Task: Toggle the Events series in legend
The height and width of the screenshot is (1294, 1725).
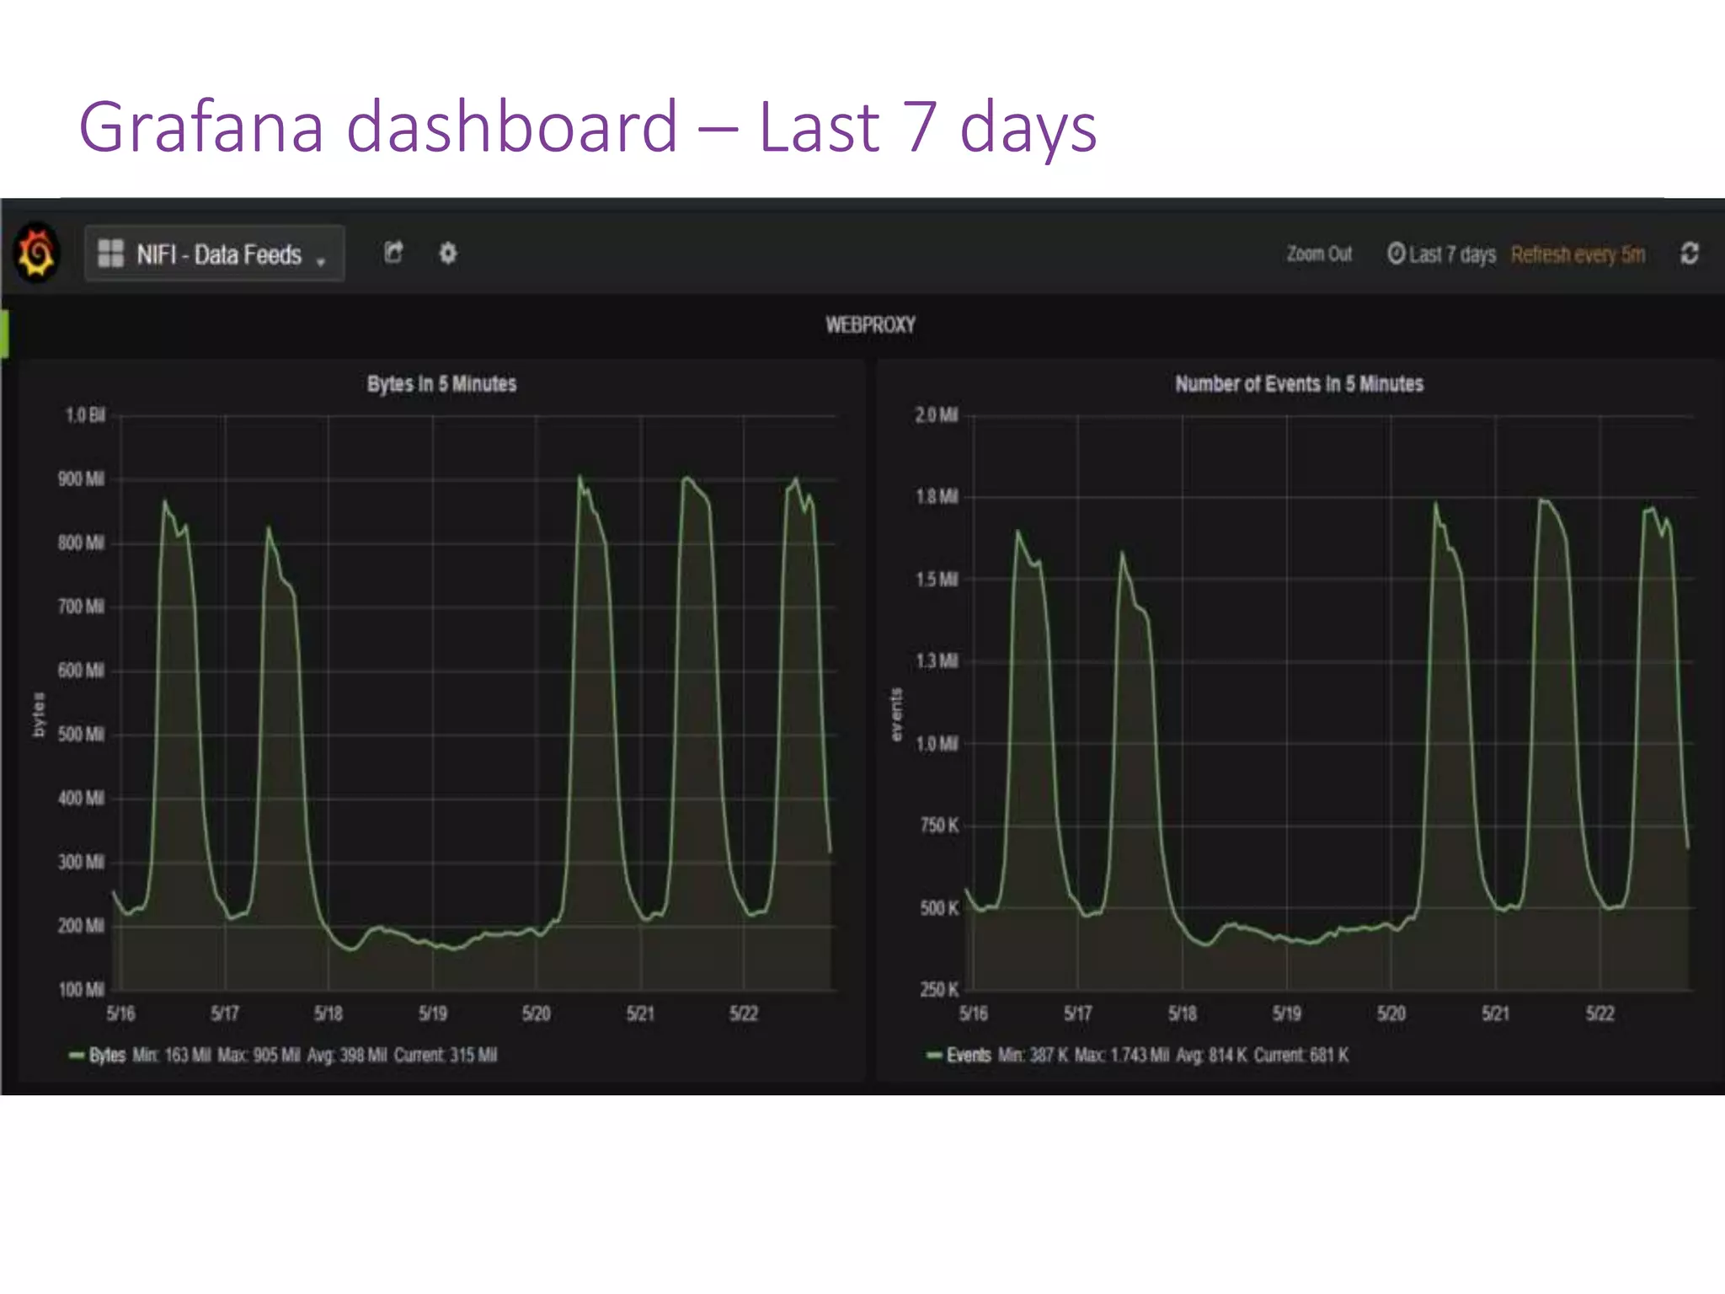Action: click(x=968, y=1056)
